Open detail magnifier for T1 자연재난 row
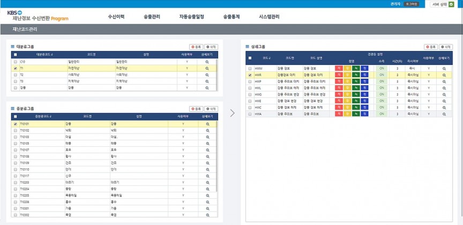The image size is (463, 225). point(207,69)
